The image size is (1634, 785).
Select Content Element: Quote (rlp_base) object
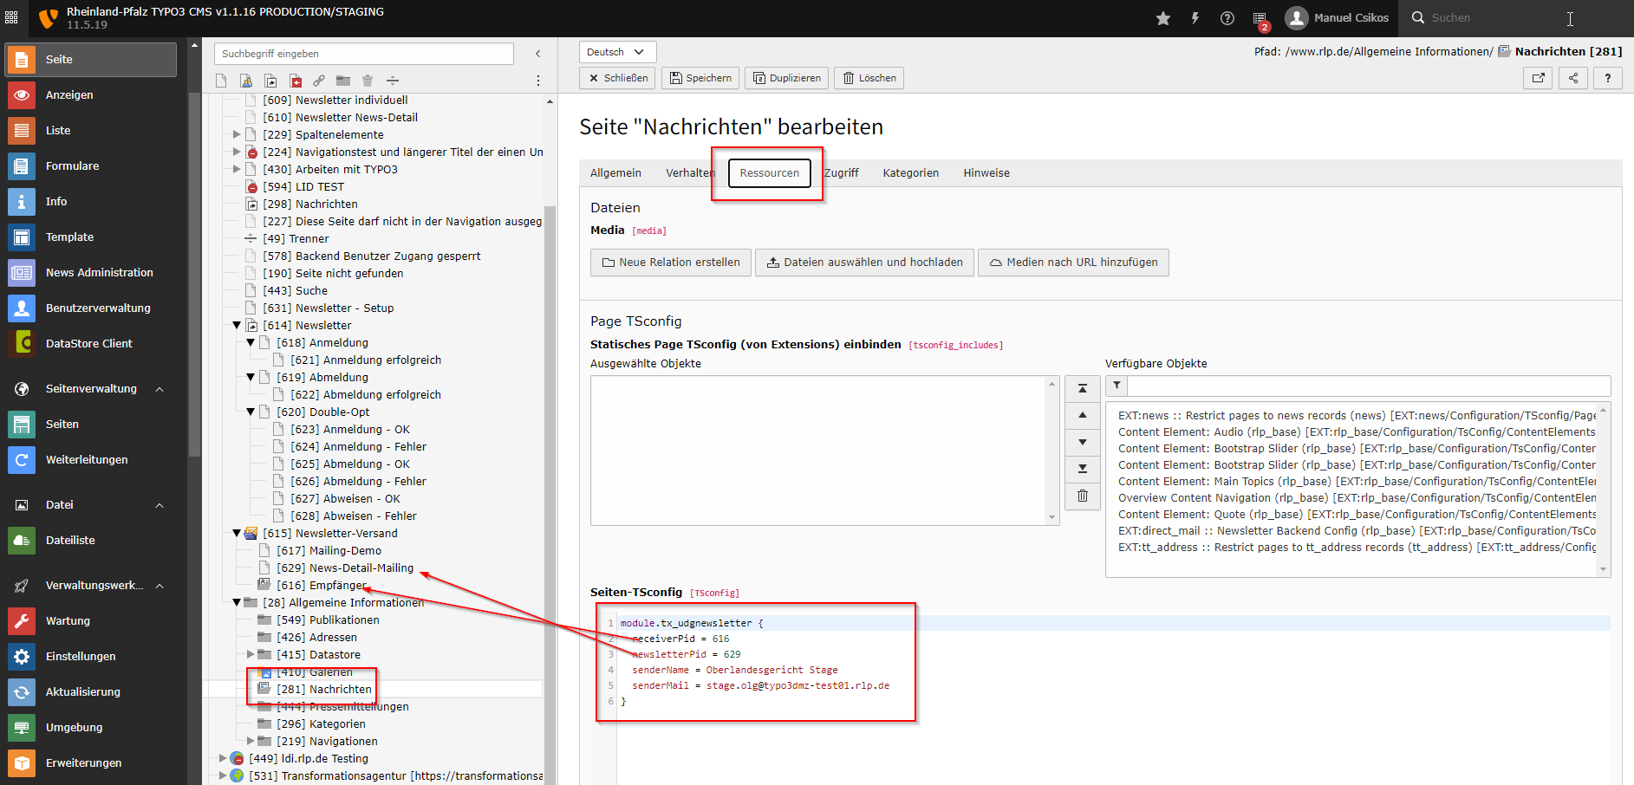click(x=1357, y=515)
